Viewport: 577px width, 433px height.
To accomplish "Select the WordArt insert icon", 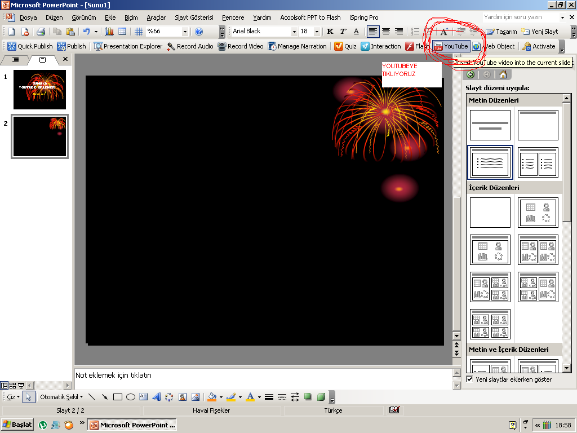I will point(157,397).
